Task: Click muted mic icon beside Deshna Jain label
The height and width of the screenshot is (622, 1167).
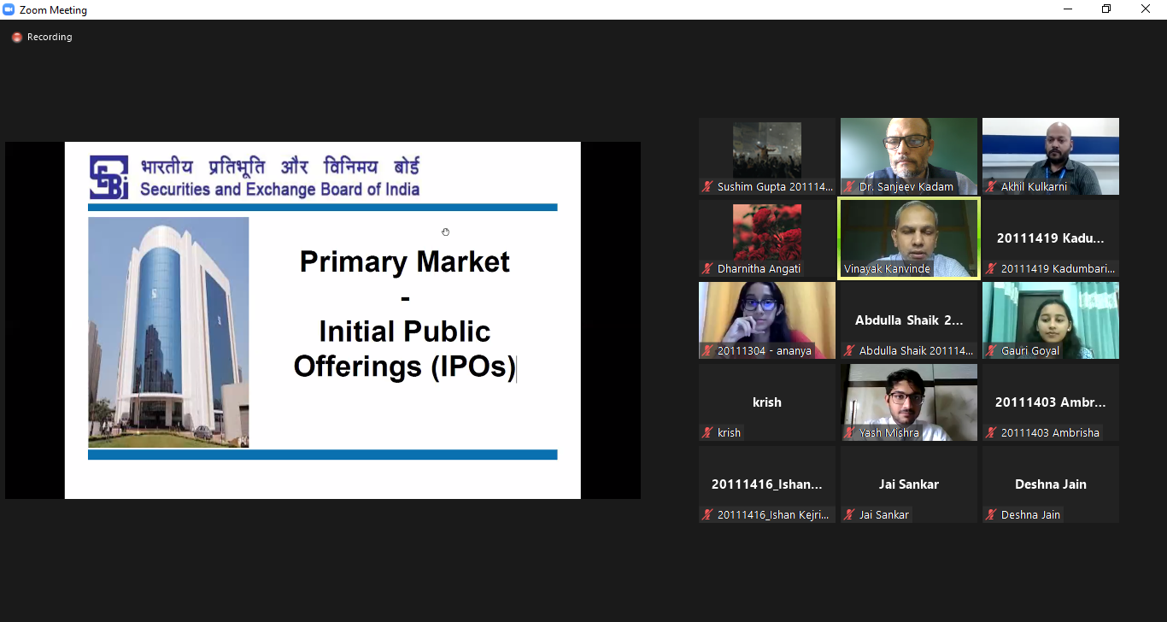Action: pyautogui.click(x=991, y=514)
